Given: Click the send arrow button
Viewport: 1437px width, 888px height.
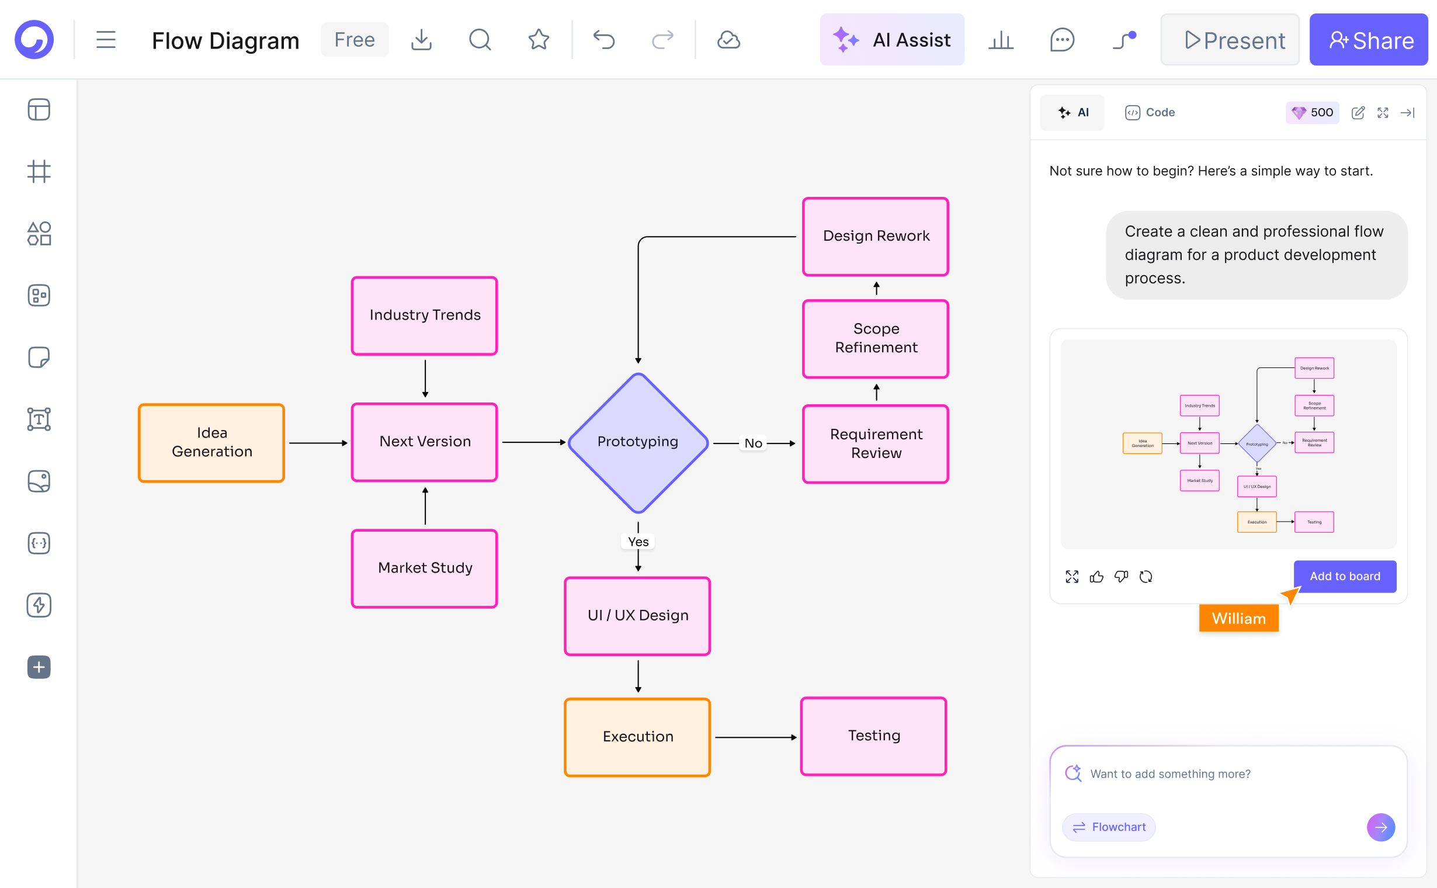Looking at the screenshot, I should 1381,827.
